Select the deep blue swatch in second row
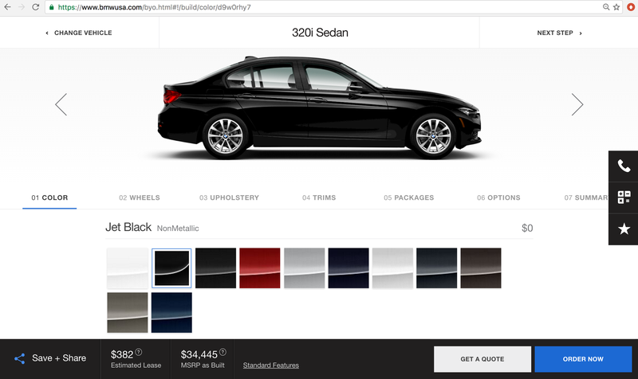The height and width of the screenshot is (379, 638). click(171, 312)
